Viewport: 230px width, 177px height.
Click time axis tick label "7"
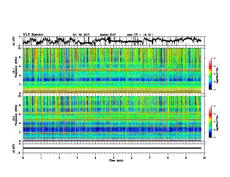(x=150, y=158)
